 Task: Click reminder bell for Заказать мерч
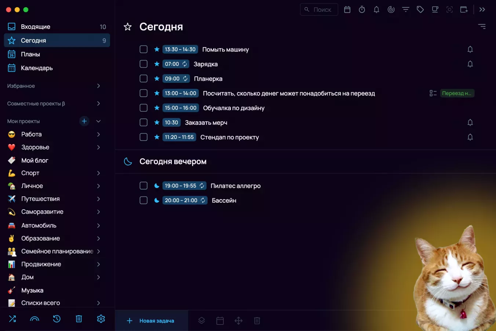click(x=470, y=123)
